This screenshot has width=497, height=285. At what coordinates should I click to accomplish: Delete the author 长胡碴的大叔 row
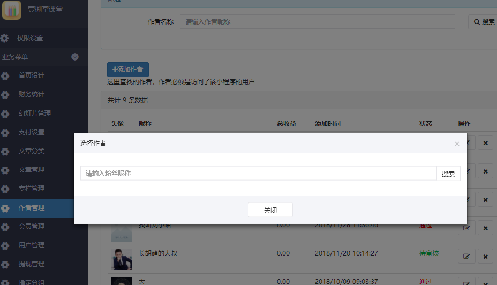[485, 256]
